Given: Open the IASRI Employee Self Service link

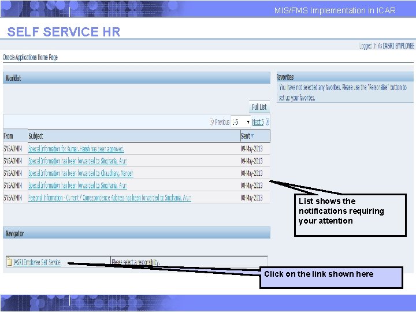Looking at the screenshot, I should click(37, 262).
